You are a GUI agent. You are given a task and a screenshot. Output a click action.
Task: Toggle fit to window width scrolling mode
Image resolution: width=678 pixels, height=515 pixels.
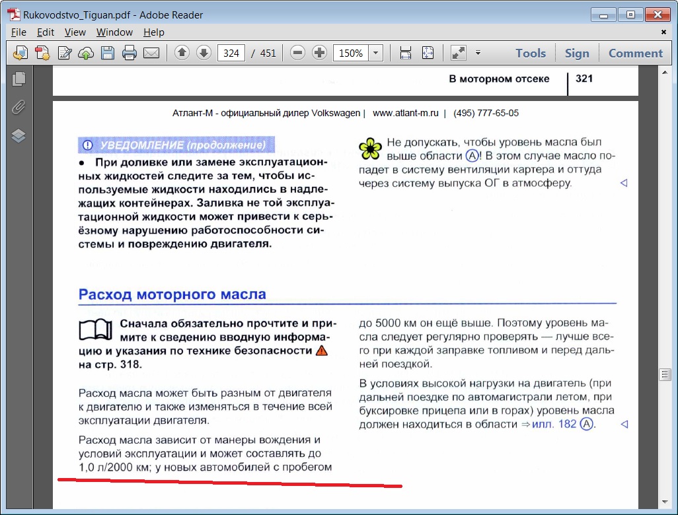(x=406, y=53)
